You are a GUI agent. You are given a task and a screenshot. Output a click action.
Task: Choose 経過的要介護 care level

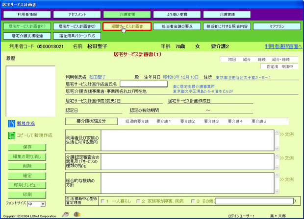click(x=137, y=121)
